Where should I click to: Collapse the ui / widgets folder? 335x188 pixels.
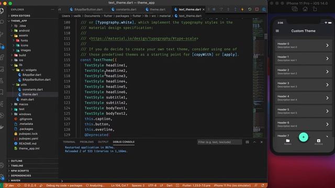(x=28, y=70)
